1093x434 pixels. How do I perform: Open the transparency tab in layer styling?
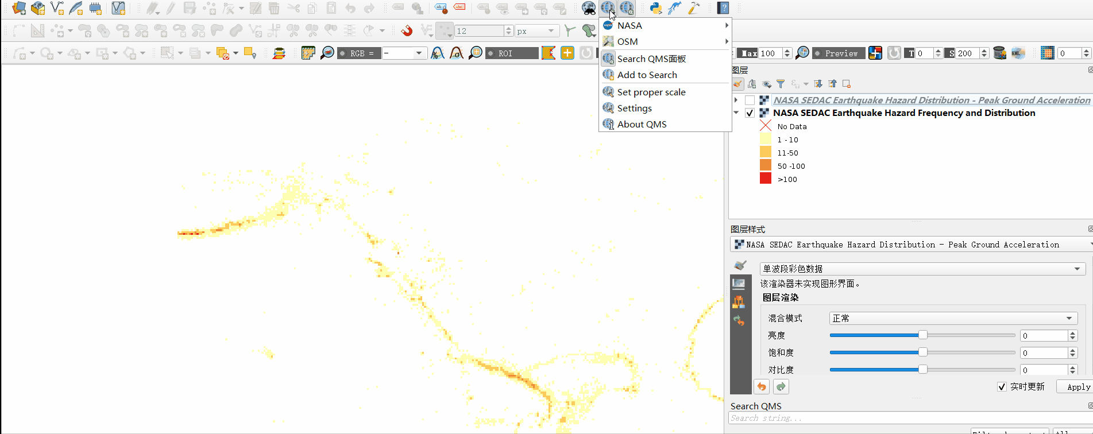point(739,284)
